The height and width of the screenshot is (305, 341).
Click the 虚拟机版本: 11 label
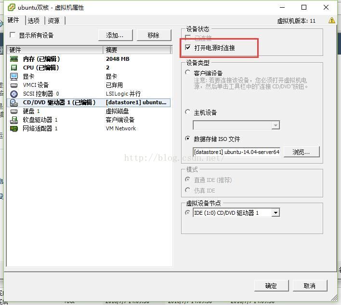[296, 21]
